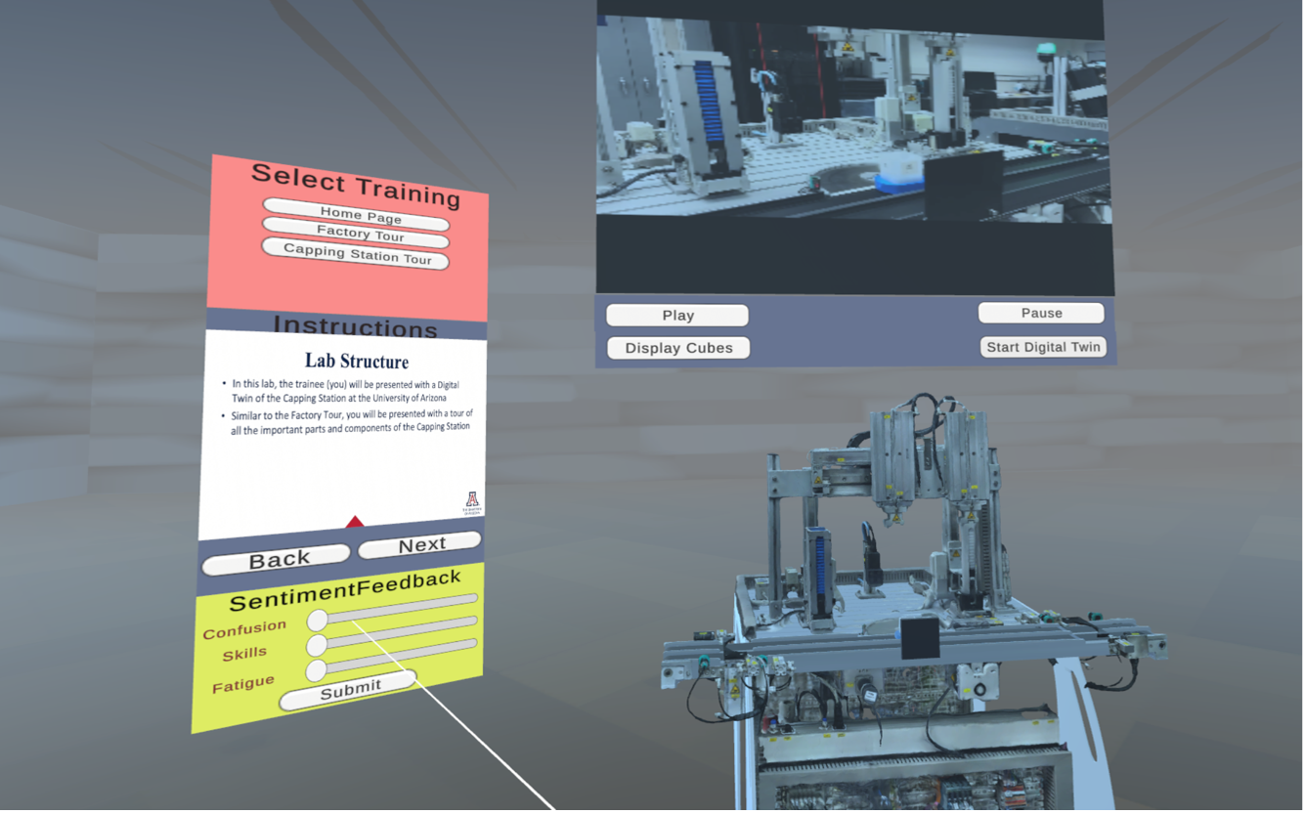Image resolution: width=1305 pixels, height=815 pixels.
Task: Click Start Digital Twin
Action: [1043, 347]
